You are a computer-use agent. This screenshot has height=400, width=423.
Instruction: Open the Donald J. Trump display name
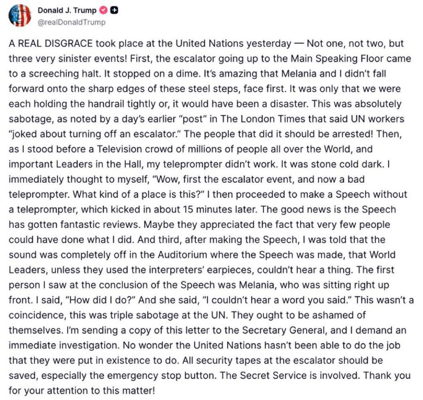pos(67,11)
